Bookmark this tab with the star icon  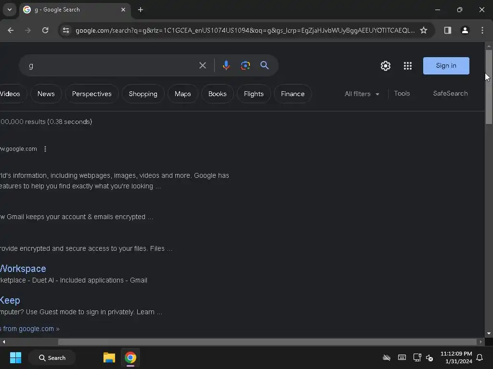[424, 30]
